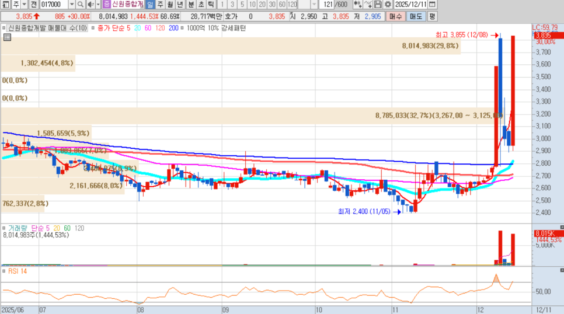Click the speaker sound alert icon
Image resolution: width=564 pixels, height=314 pixels.
(x=90, y=4)
